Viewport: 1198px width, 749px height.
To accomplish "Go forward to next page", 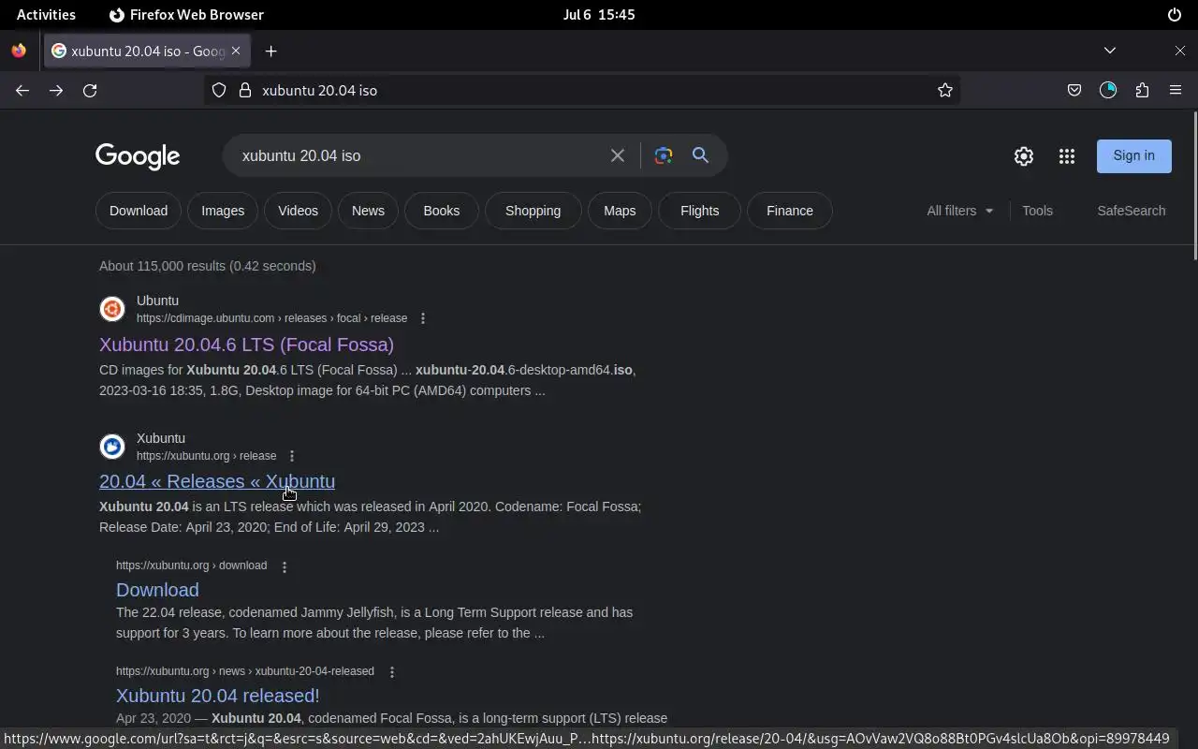I will point(56,90).
